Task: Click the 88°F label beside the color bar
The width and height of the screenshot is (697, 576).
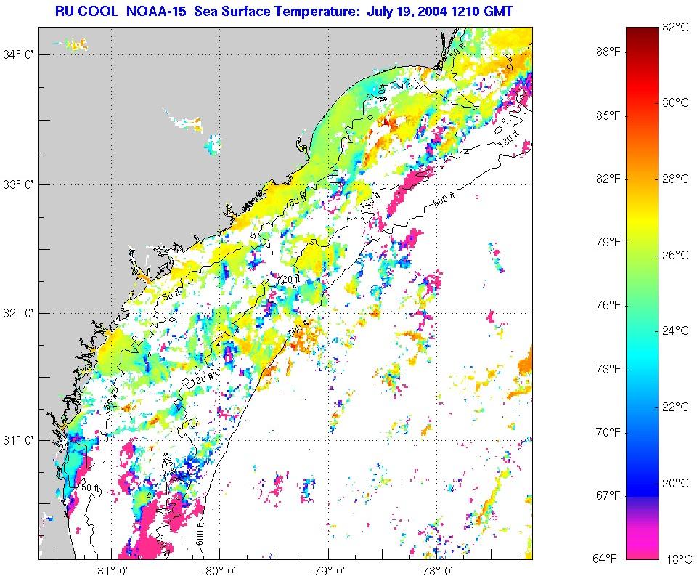Action: [608, 52]
